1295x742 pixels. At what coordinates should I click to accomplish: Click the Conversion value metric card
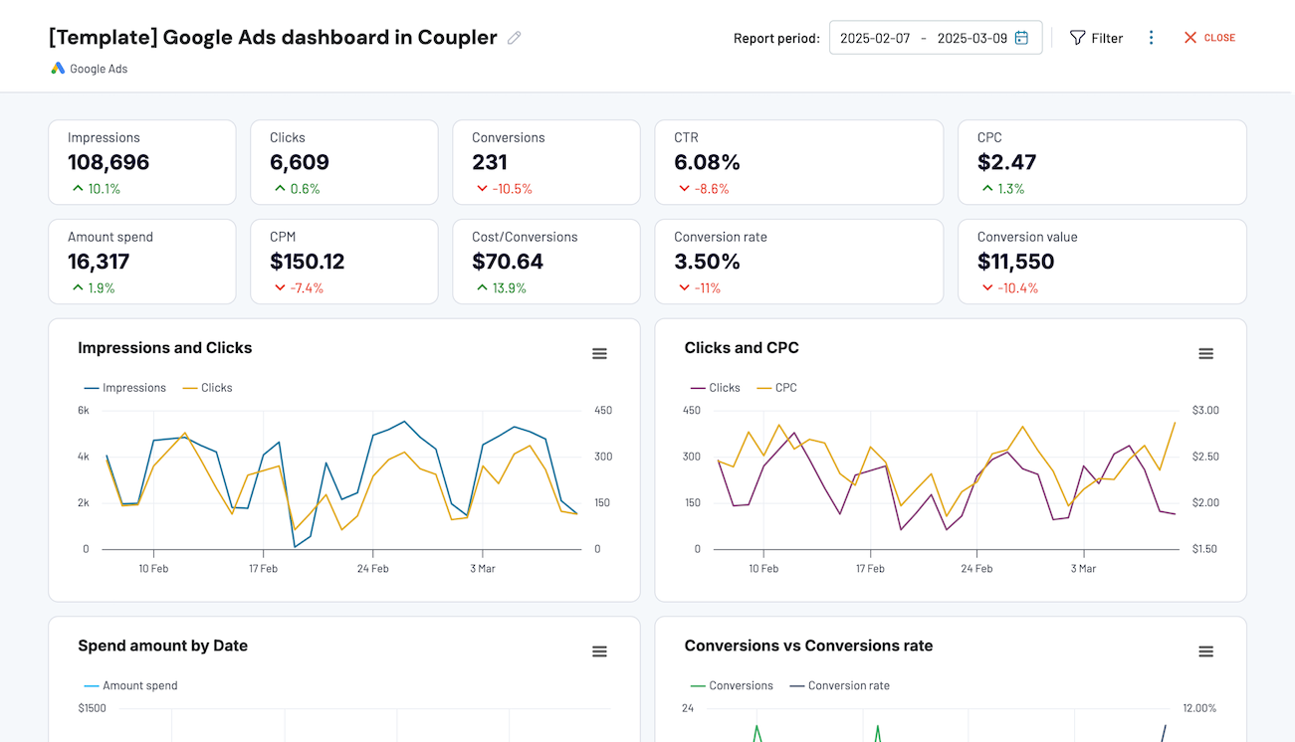tap(1101, 261)
